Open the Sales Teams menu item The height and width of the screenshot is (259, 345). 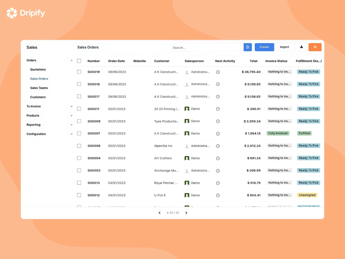[38, 88]
